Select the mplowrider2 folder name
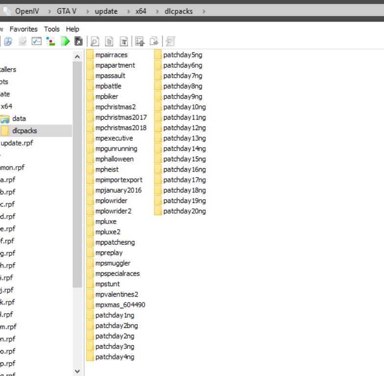This screenshot has width=384, height=376. (114, 211)
